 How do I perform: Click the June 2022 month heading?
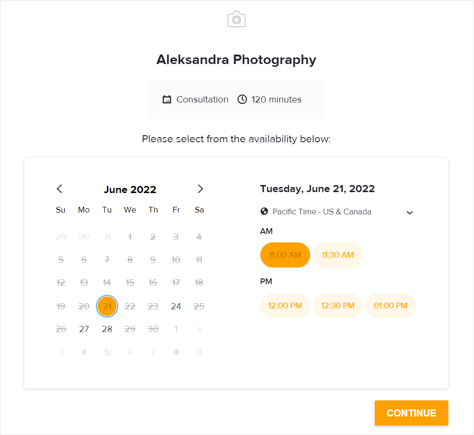point(130,190)
